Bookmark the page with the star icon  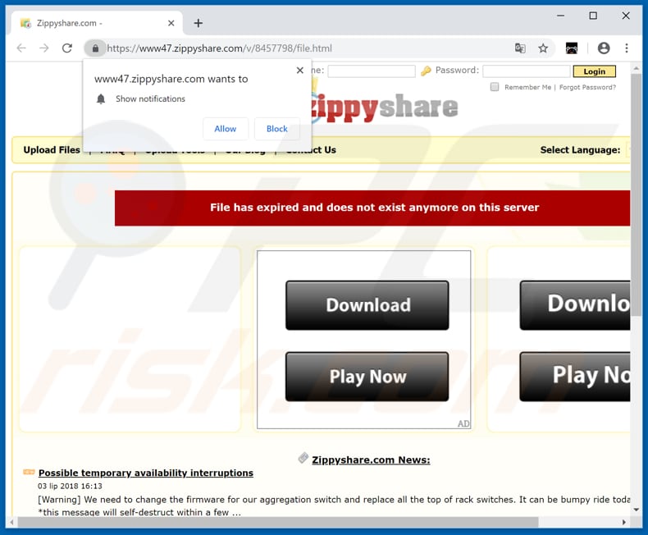click(x=543, y=48)
